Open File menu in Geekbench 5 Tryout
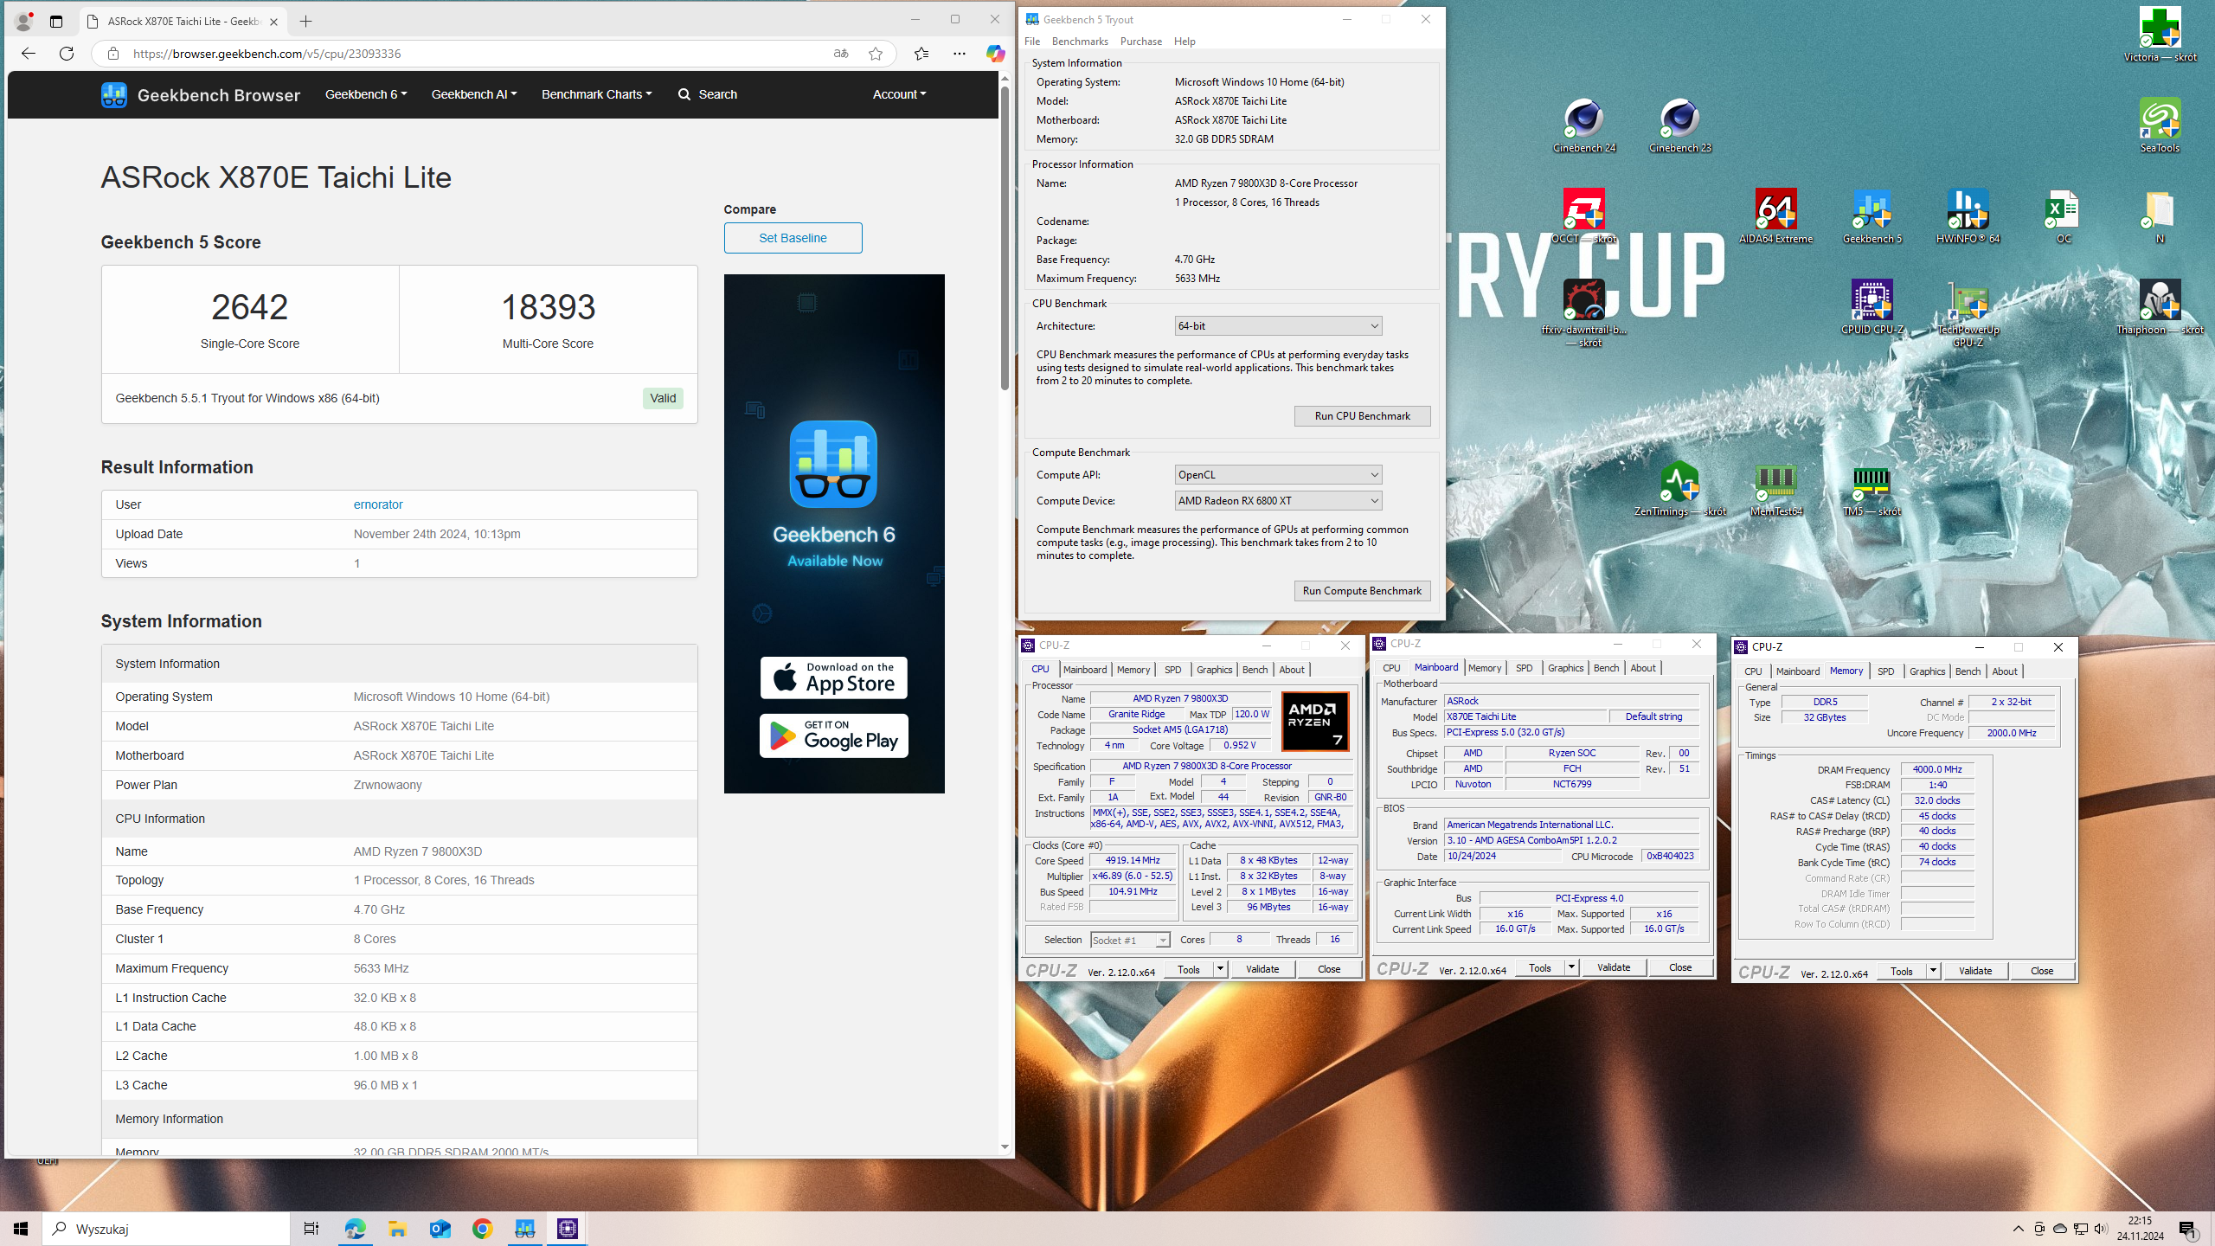 (x=1032, y=42)
